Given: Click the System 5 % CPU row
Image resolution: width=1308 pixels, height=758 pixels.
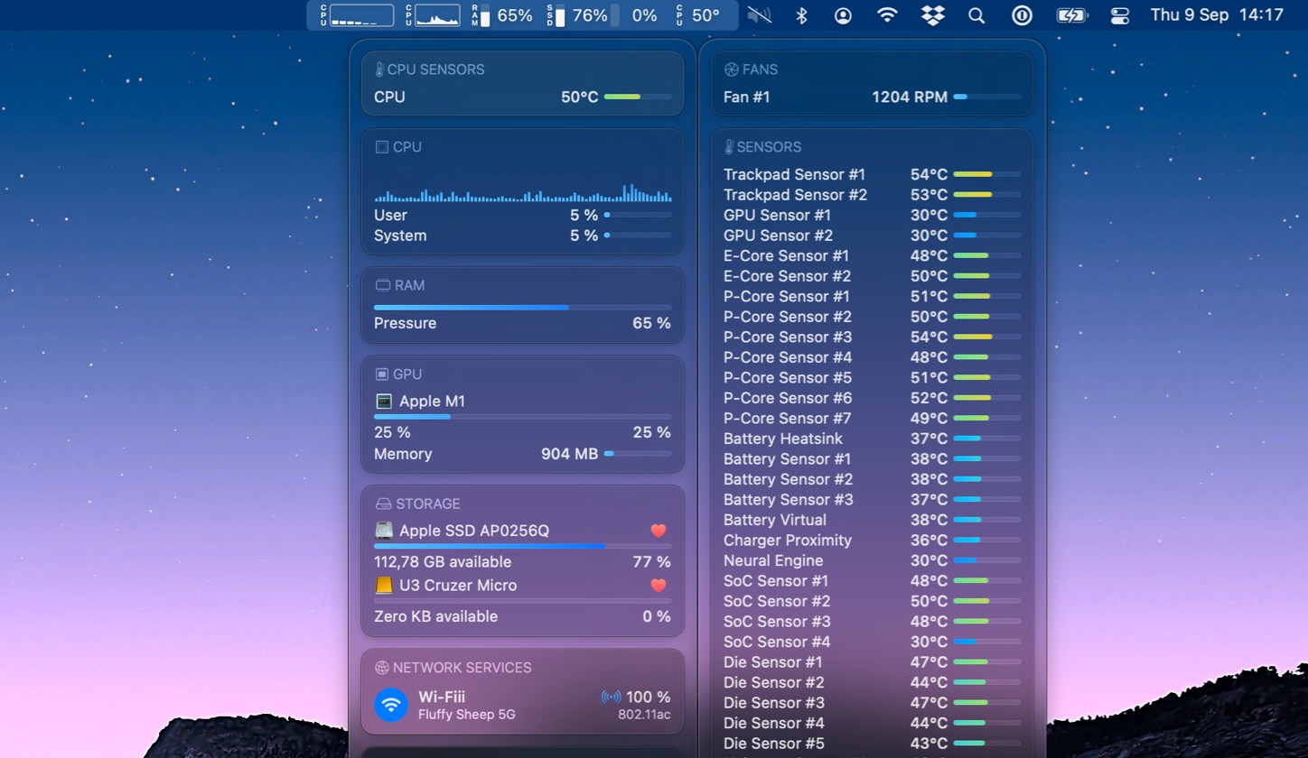Looking at the screenshot, I should pyautogui.click(x=522, y=236).
